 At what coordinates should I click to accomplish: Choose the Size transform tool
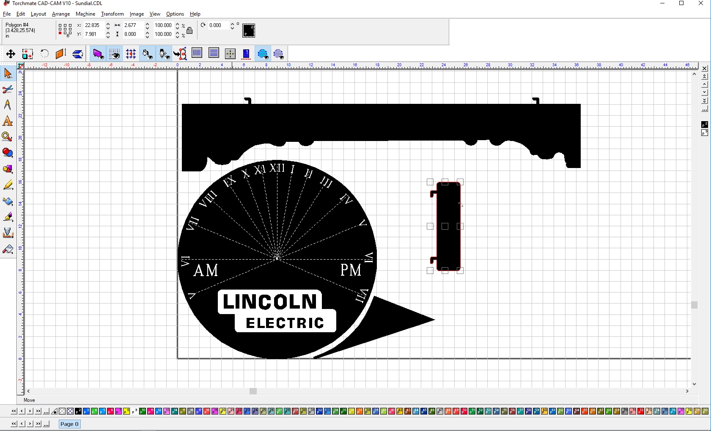click(x=27, y=54)
